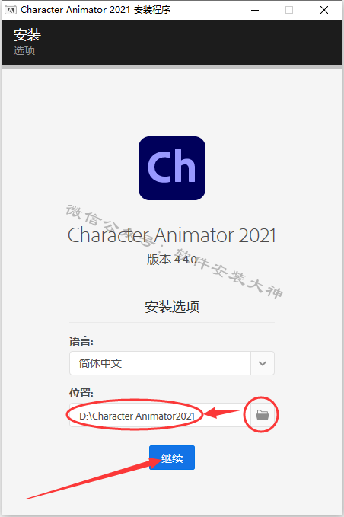Click the D:\Character Animator2021 location field
The image size is (344, 517).
[x=160, y=415]
